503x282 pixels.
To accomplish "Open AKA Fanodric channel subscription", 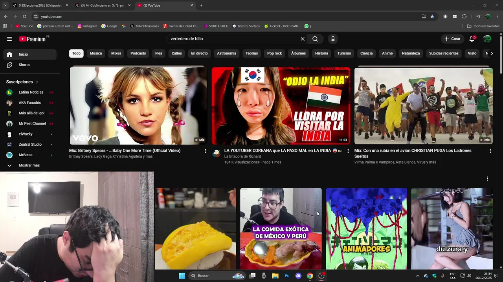I will 29,103.
